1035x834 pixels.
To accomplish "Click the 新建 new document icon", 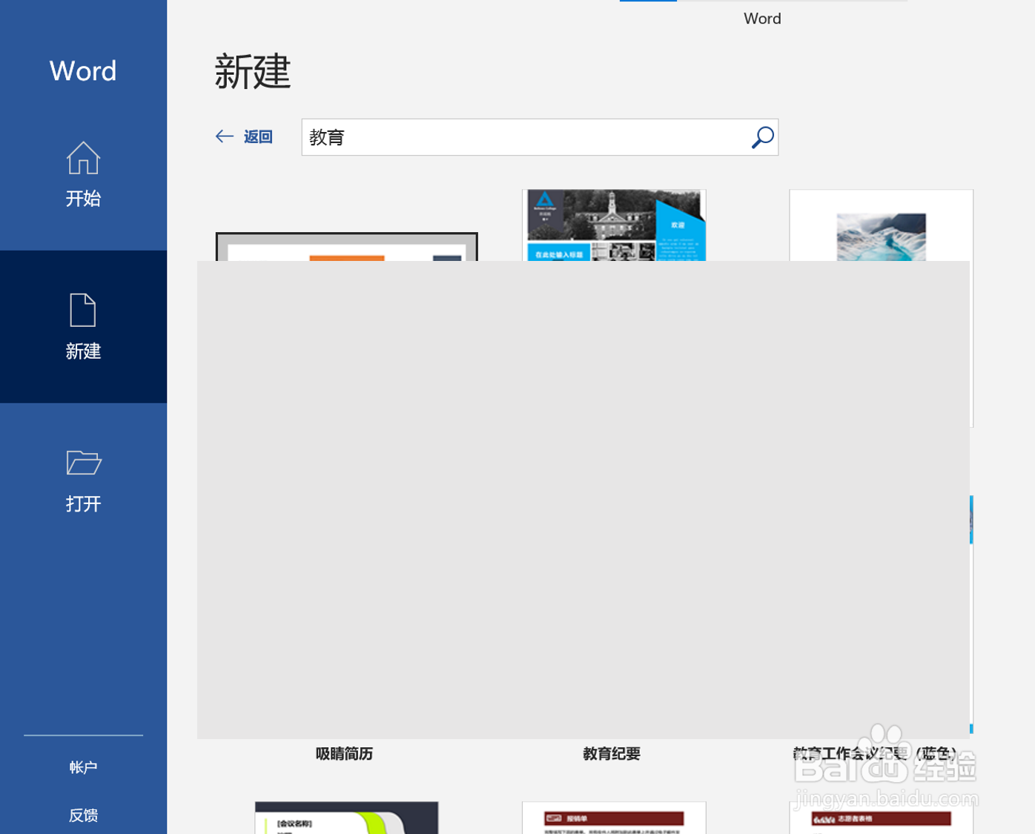I will point(82,311).
